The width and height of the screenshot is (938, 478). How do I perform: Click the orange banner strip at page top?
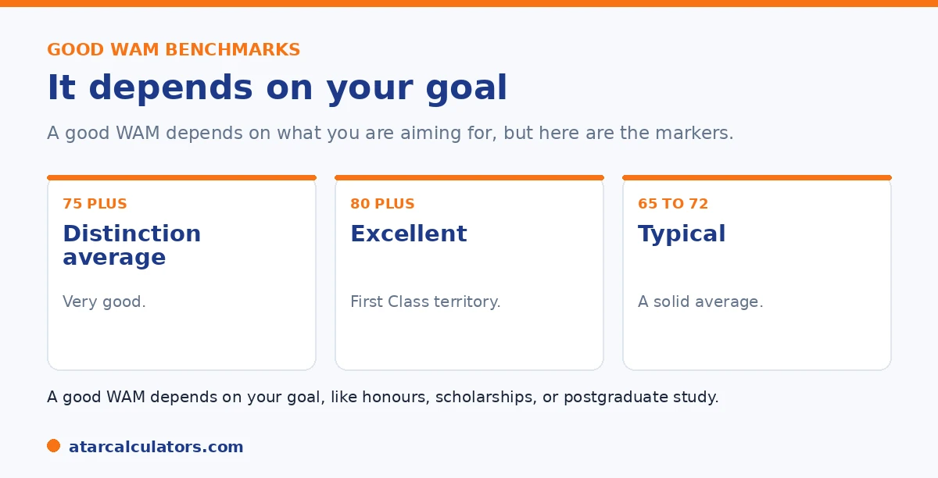click(469, 3)
